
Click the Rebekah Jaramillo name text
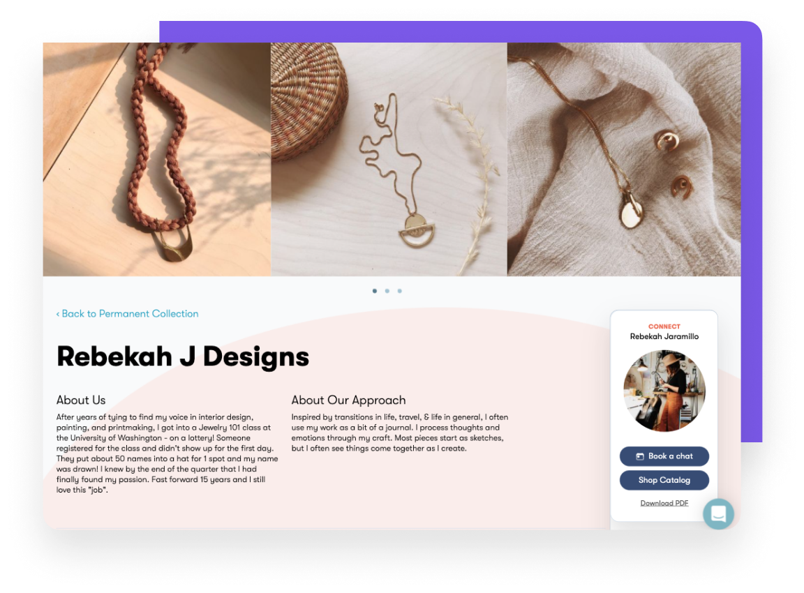(x=664, y=336)
